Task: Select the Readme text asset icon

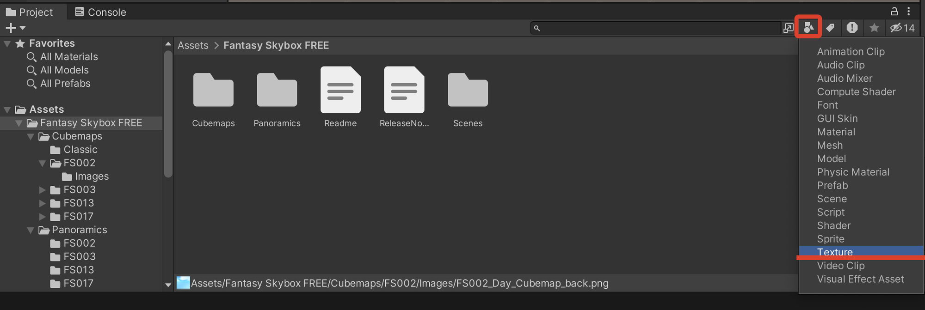Action: pyautogui.click(x=340, y=90)
